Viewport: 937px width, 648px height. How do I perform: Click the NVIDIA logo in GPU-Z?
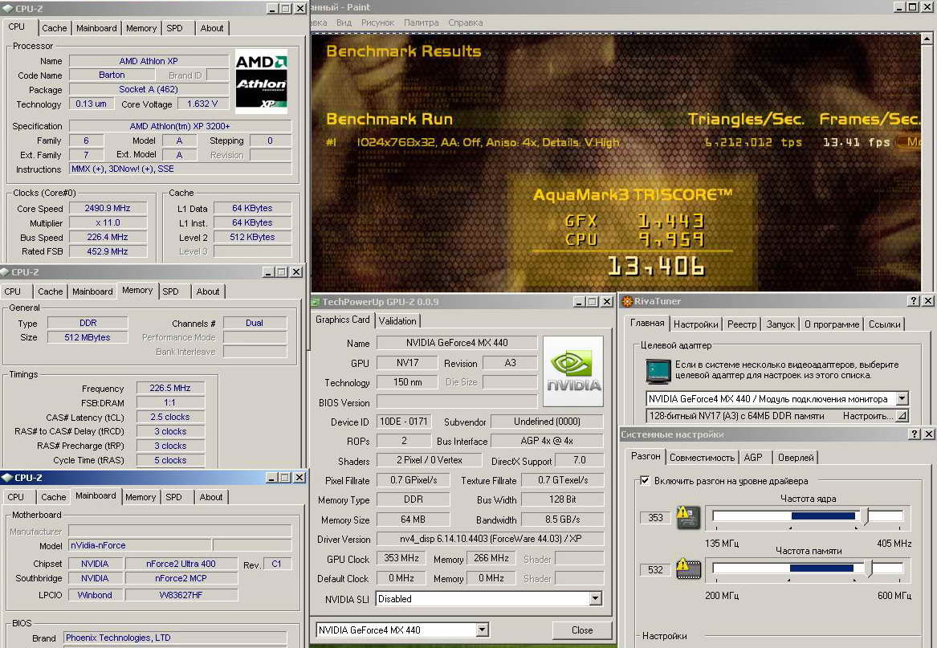573,371
